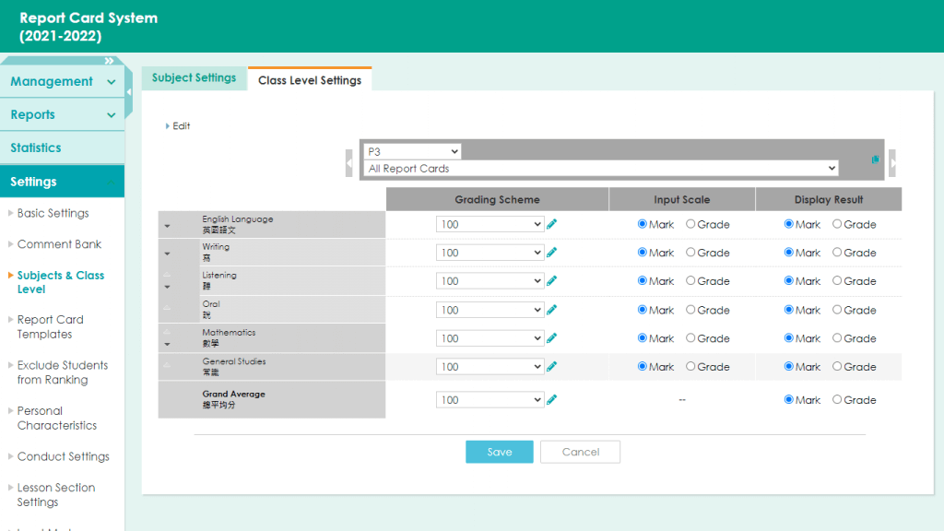Select Grade display result for Mathematics
Screen dimensions: 944x531
tap(837, 338)
